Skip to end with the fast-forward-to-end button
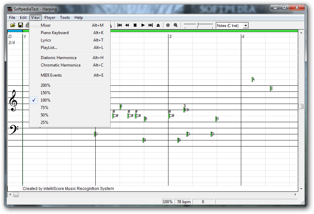314x214 pixels. click(151, 25)
